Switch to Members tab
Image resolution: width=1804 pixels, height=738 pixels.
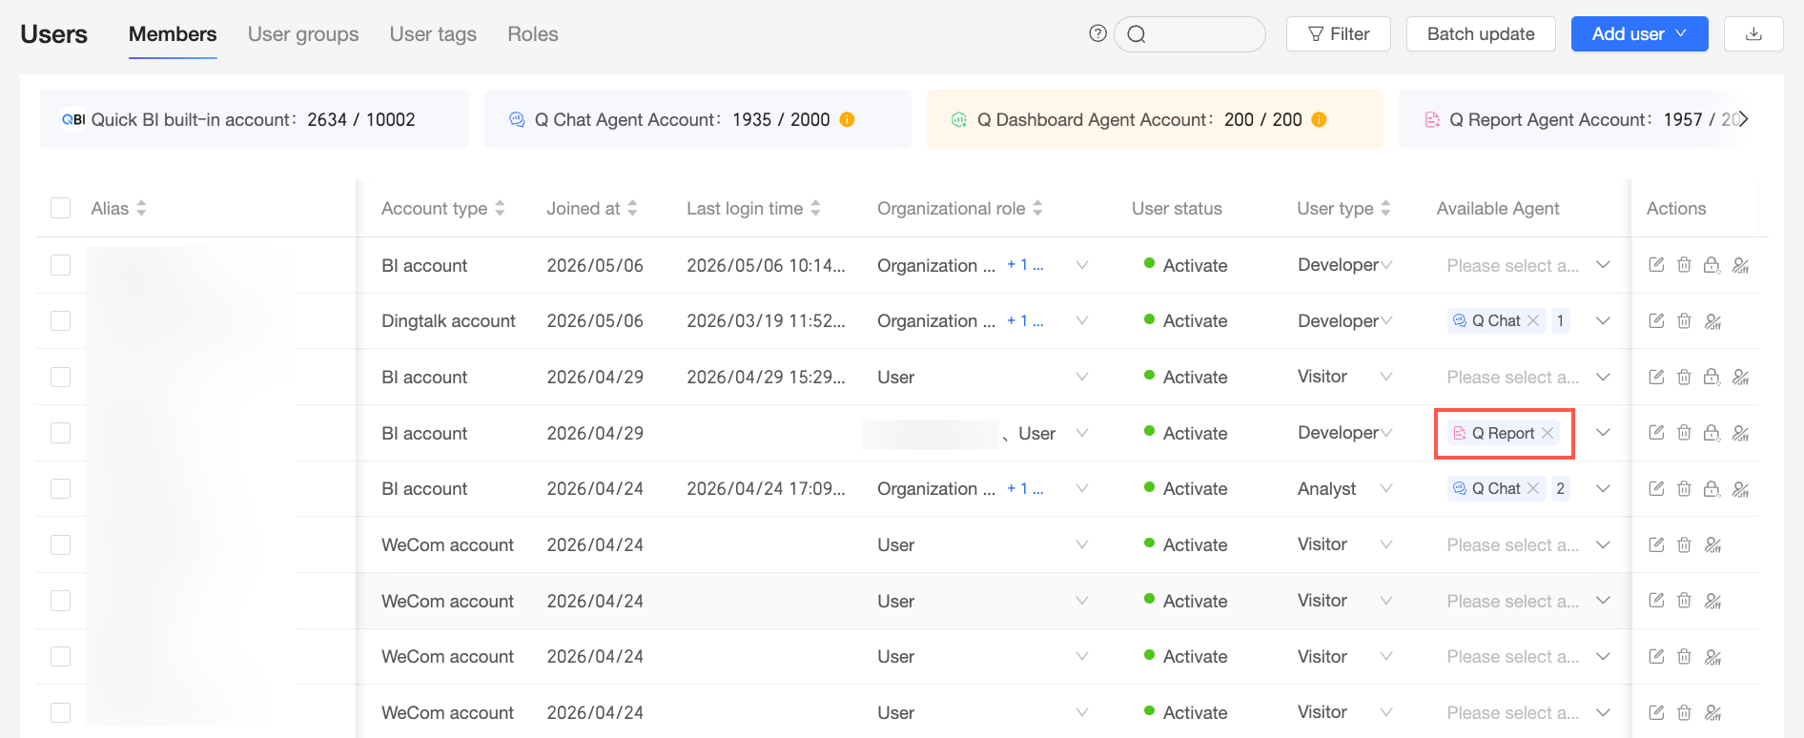pos(173,34)
